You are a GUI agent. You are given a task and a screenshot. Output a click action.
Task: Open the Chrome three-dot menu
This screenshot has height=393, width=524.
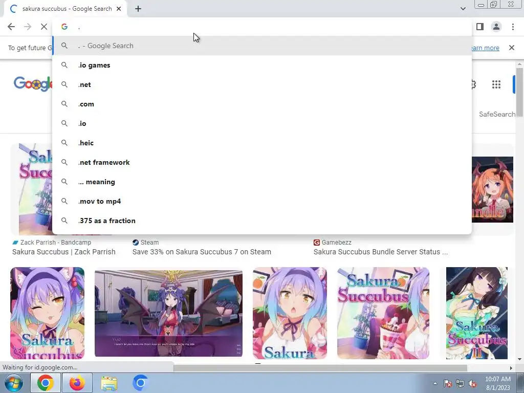click(513, 27)
